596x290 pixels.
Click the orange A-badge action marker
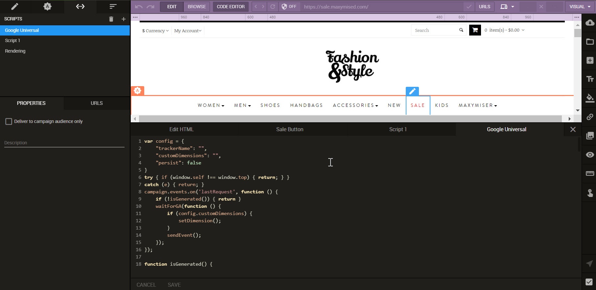pyautogui.click(x=138, y=91)
